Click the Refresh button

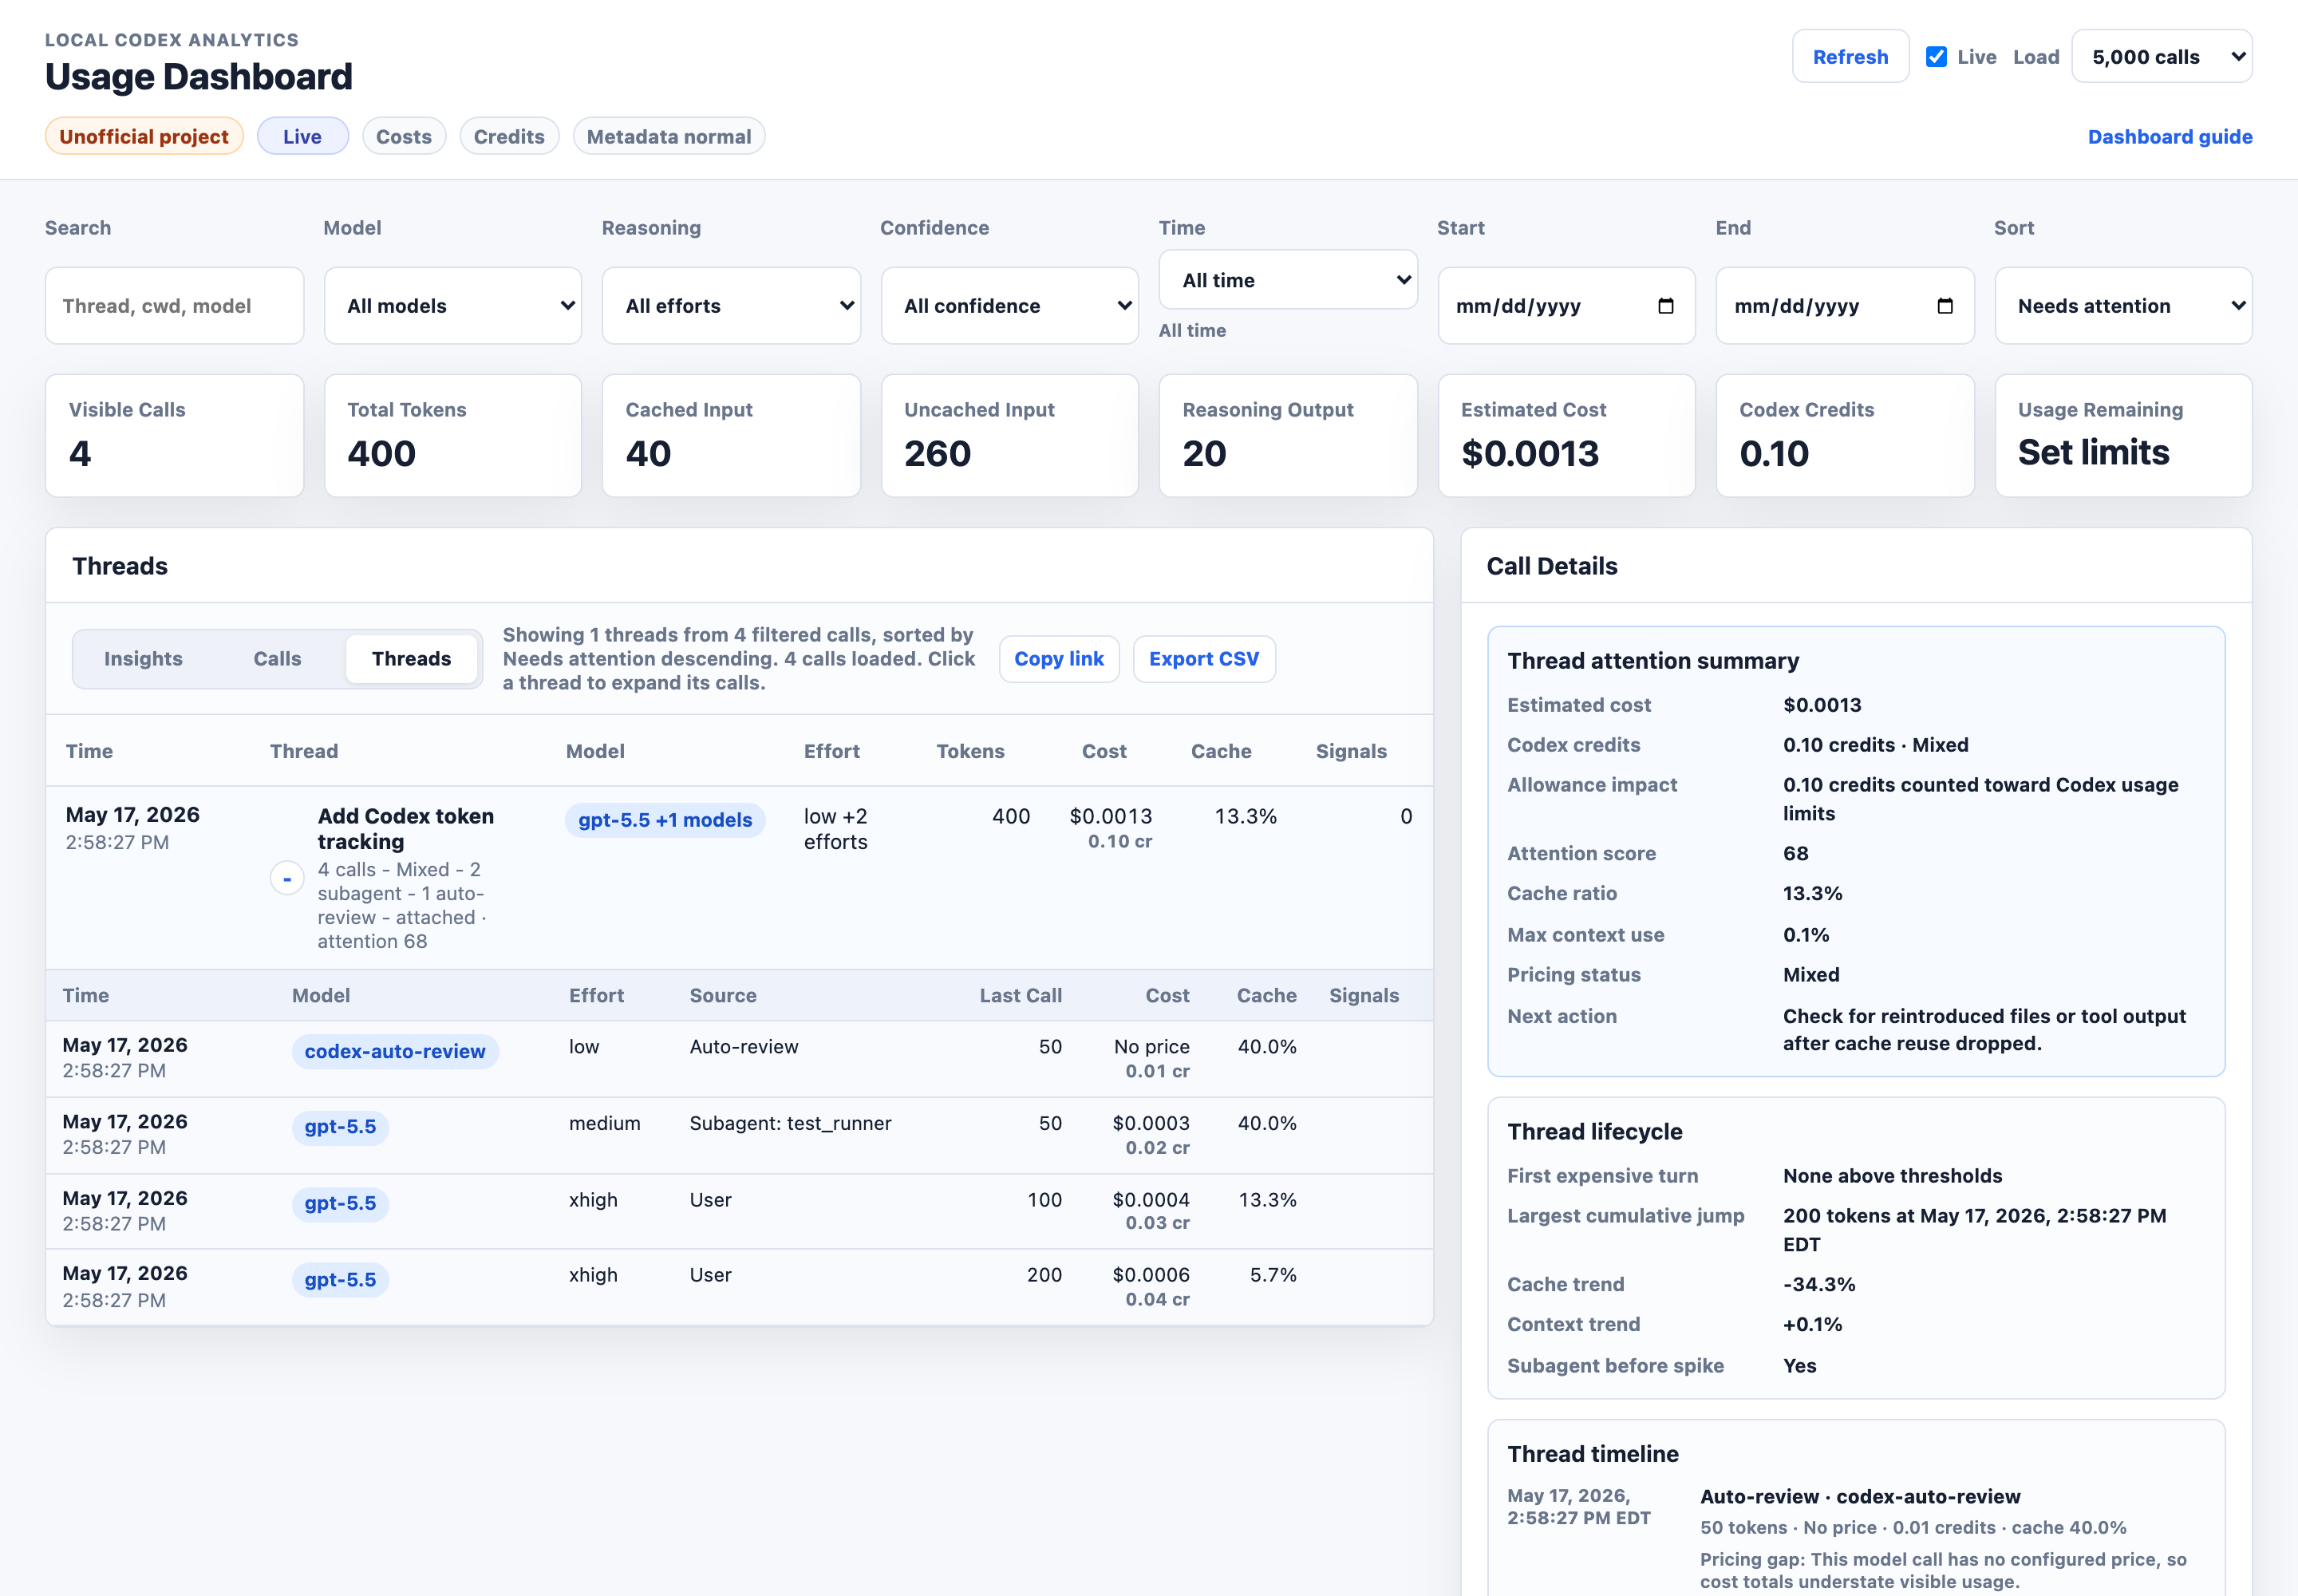click(x=1850, y=57)
